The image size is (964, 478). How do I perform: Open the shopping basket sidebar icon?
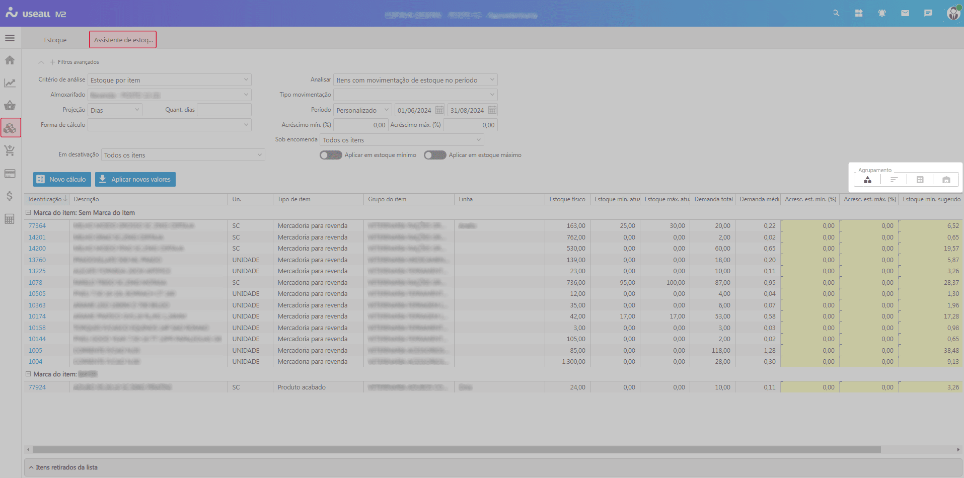pyautogui.click(x=10, y=105)
